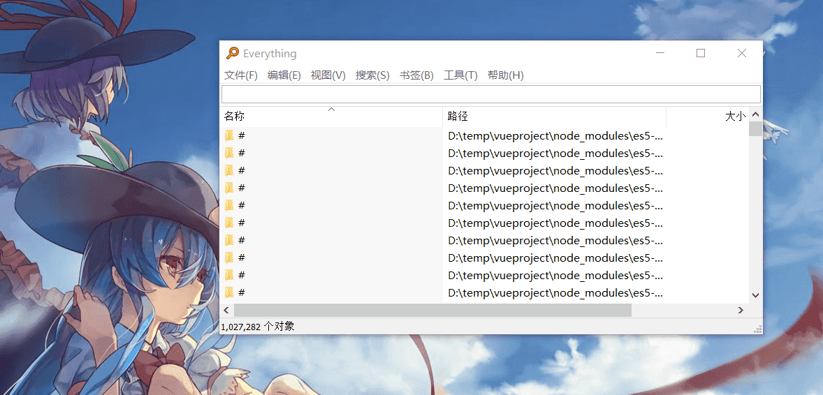This screenshot has height=395, width=823.
Task: Open the 帮助(H) menu
Action: 506,75
